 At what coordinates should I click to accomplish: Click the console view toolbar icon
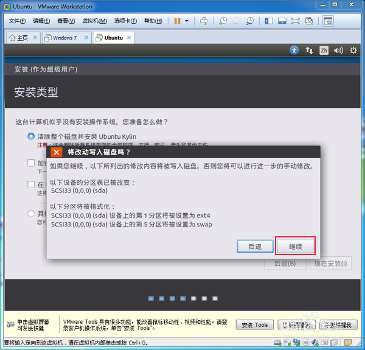point(328,21)
